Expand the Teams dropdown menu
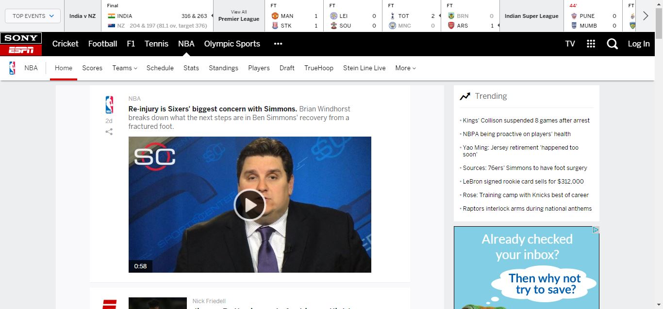The height and width of the screenshot is (309, 663). 125,68
